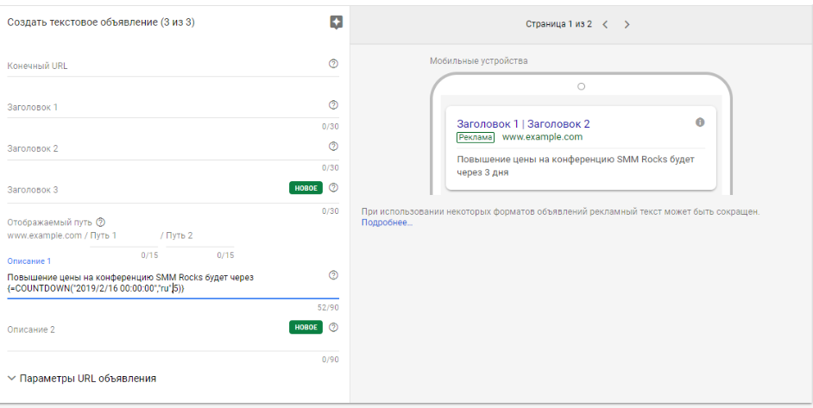Open the Подробнее… link
813x408 pixels.
pyautogui.click(x=387, y=223)
